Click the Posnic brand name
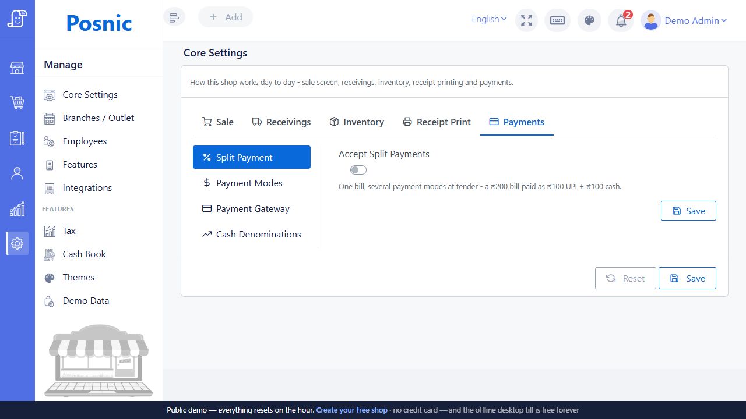The image size is (746, 419). pos(99,23)
